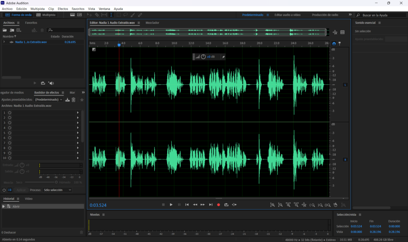
Task: Open the Efectos menu
Action: pos(63,9)
